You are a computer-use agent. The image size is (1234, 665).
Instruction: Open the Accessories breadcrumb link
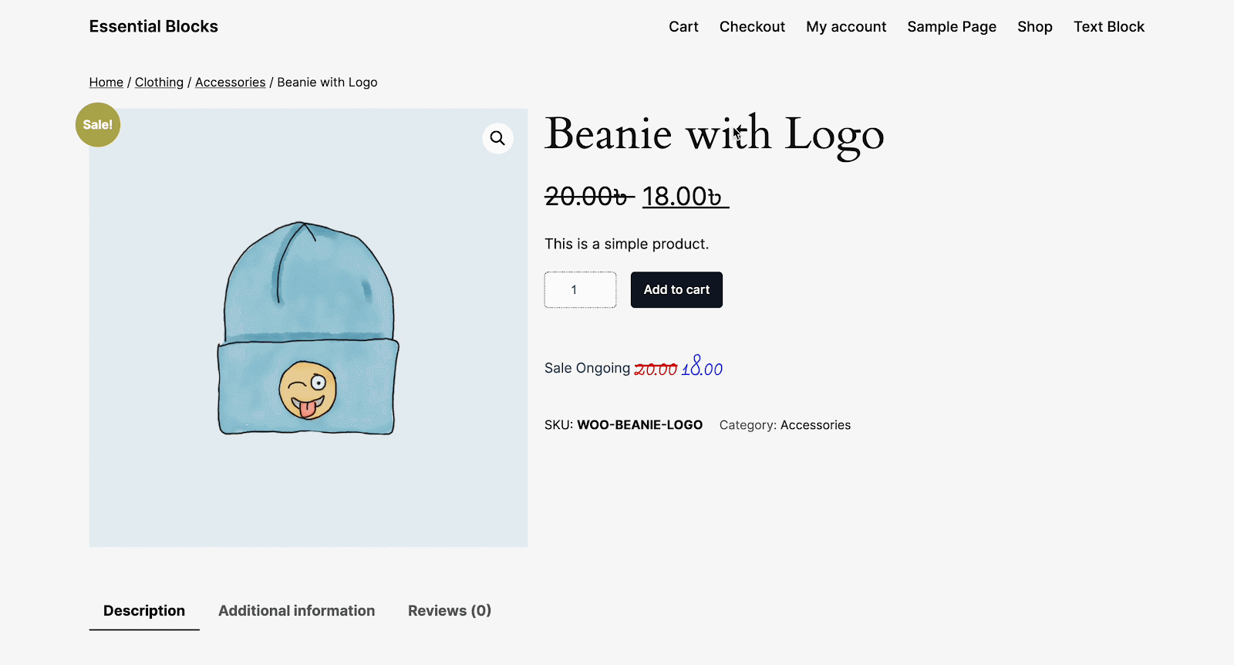point(230,82)
